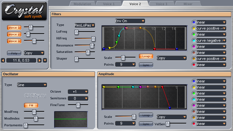Image resolution: width=233 pixels, height=131 pixels.
Task: Open the patch list down arrow icon
Action: pos(45,60)
